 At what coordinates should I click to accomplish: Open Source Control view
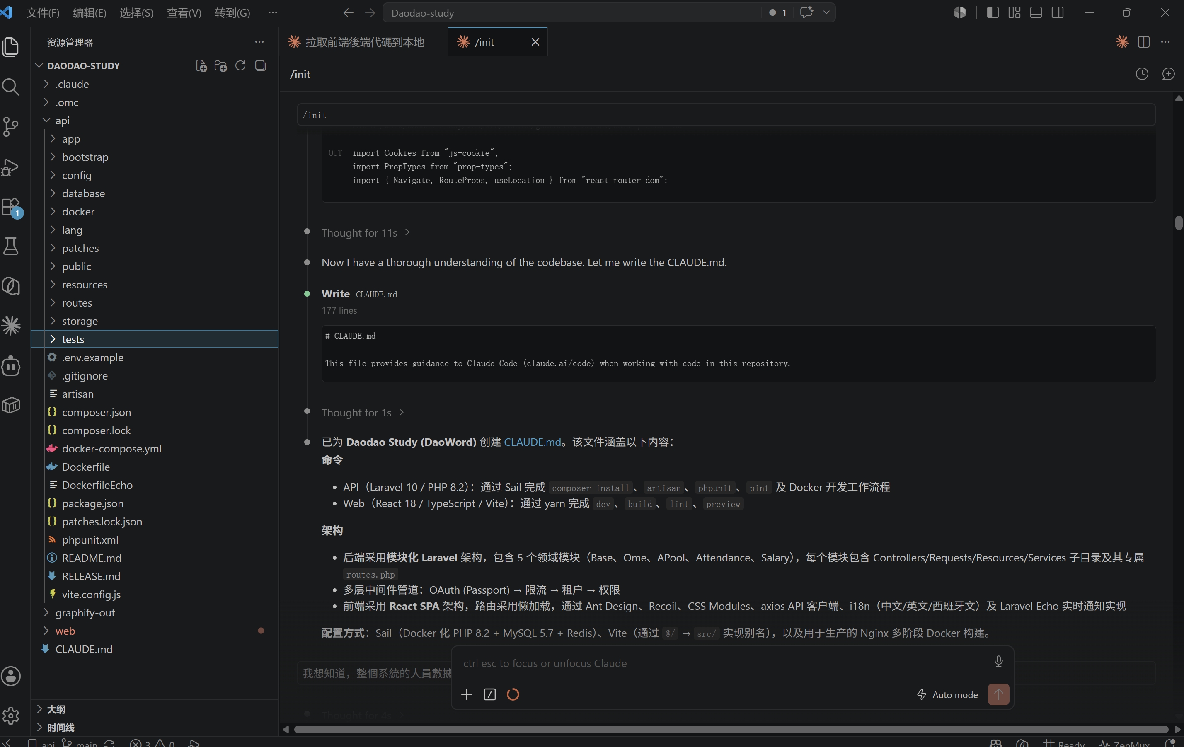tap(11, 127)
